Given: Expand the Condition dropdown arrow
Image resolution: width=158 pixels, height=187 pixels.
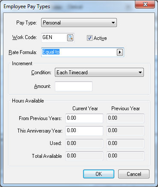Looking at the screenshot, I should [x=140, y=72].
